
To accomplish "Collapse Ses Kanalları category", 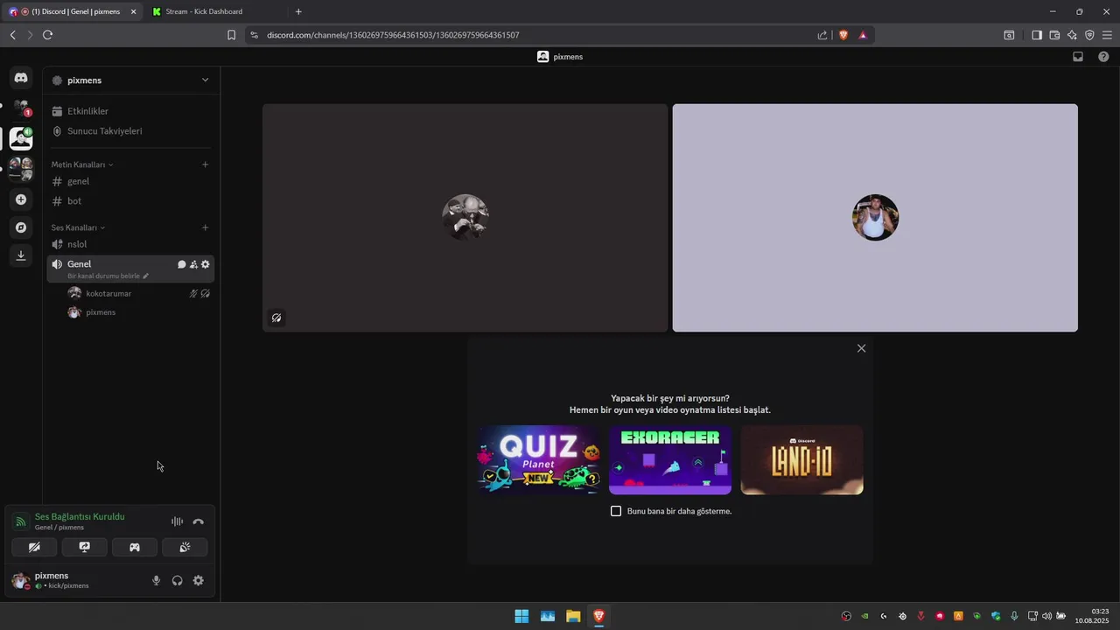I will pyautogui.click(x=78, y=227).
